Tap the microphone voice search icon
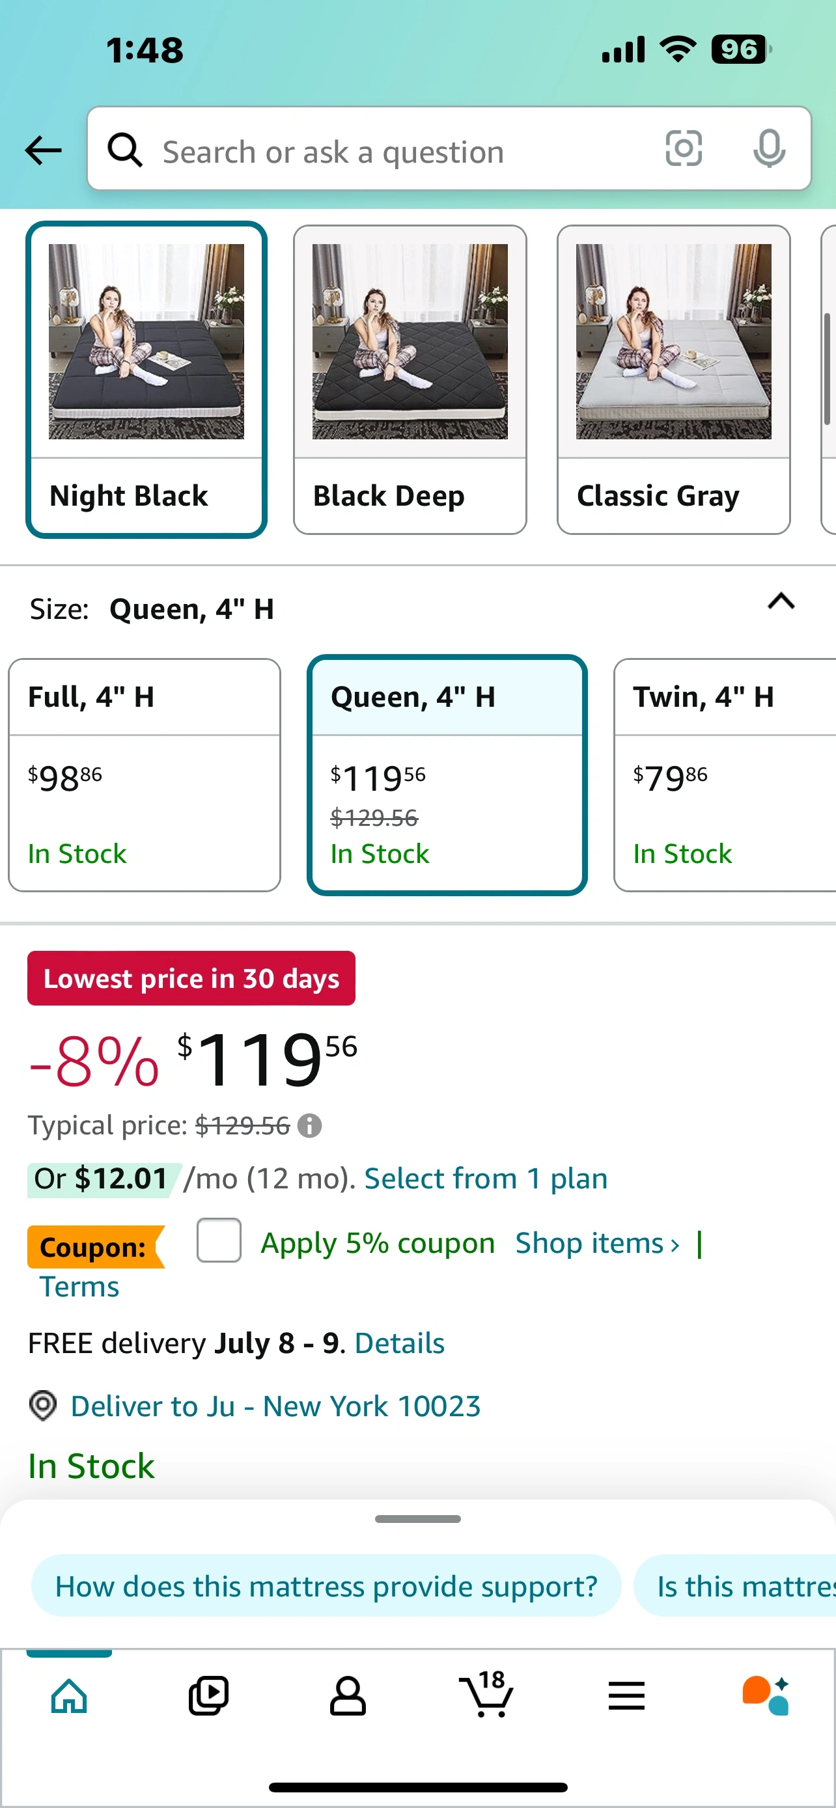This screenshot has height=1808, width=836. click(769, 149)
